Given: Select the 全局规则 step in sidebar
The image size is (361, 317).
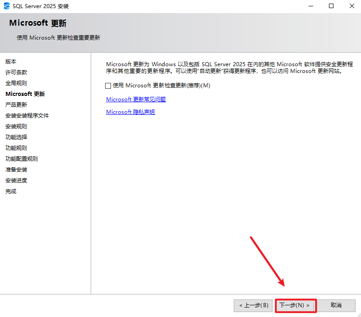Looking at the screenshot, I should coord(16,83).
